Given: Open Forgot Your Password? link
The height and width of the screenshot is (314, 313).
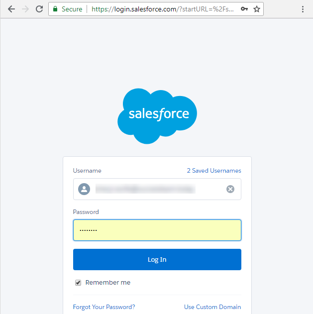Looking at the screenshot, I should point(104,307).
